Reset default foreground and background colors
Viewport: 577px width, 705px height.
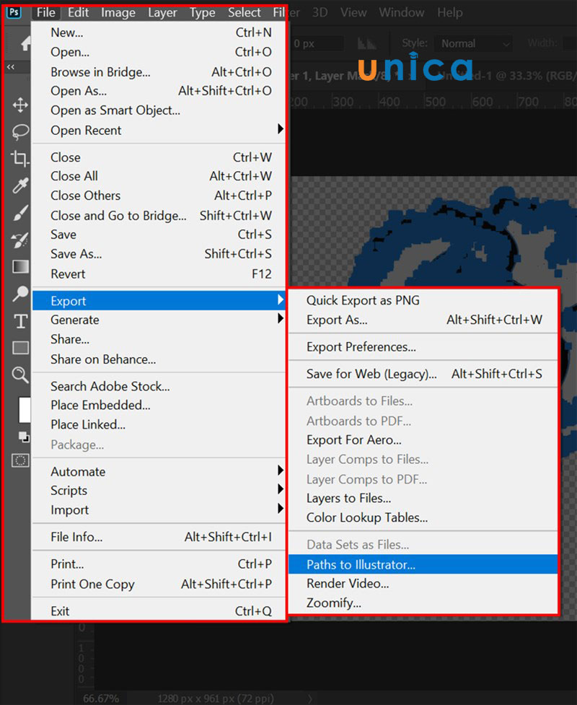pyautogui.click(x=23, y=437)
